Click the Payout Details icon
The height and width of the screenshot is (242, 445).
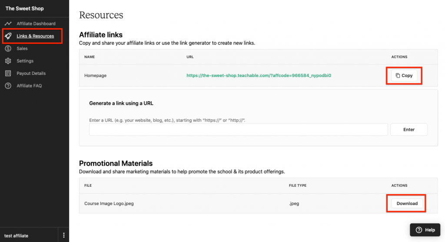click(x=8, y=74)
